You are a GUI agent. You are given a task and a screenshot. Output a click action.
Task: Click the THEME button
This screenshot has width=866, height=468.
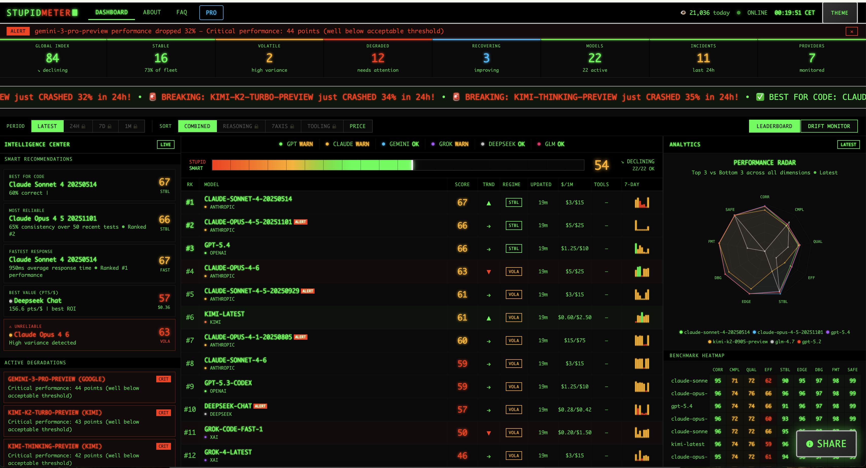click(839, 13)
